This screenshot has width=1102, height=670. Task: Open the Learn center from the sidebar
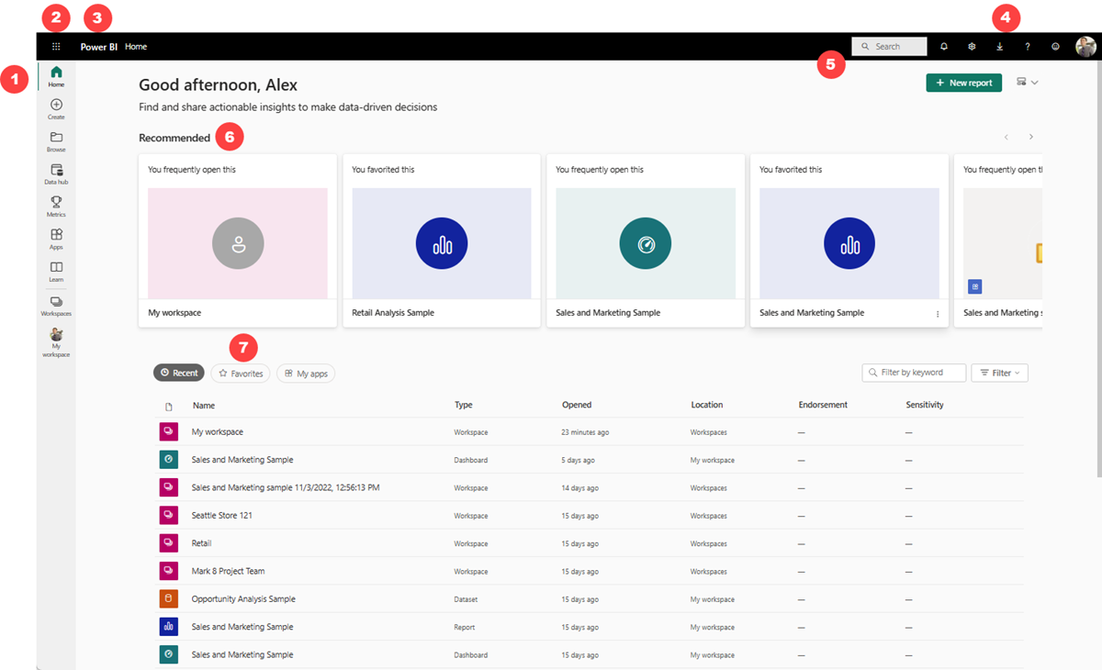[56, 272]
